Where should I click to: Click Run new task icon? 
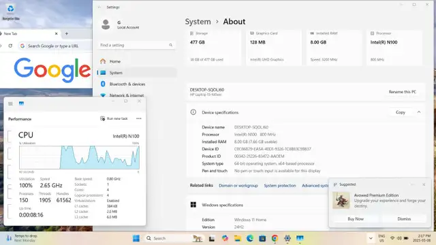(x=103, y=118)
